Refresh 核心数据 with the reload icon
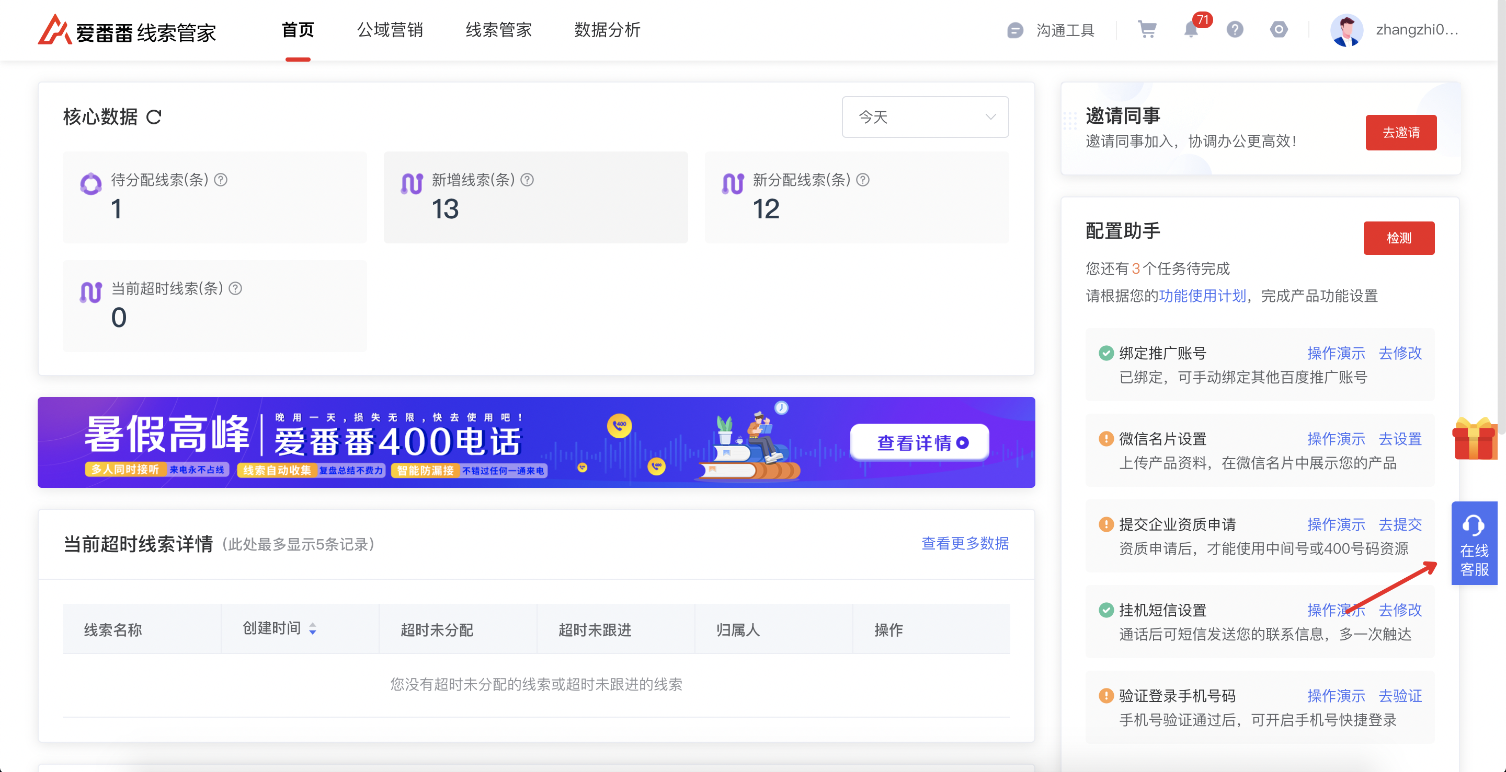 pos(154,118)
